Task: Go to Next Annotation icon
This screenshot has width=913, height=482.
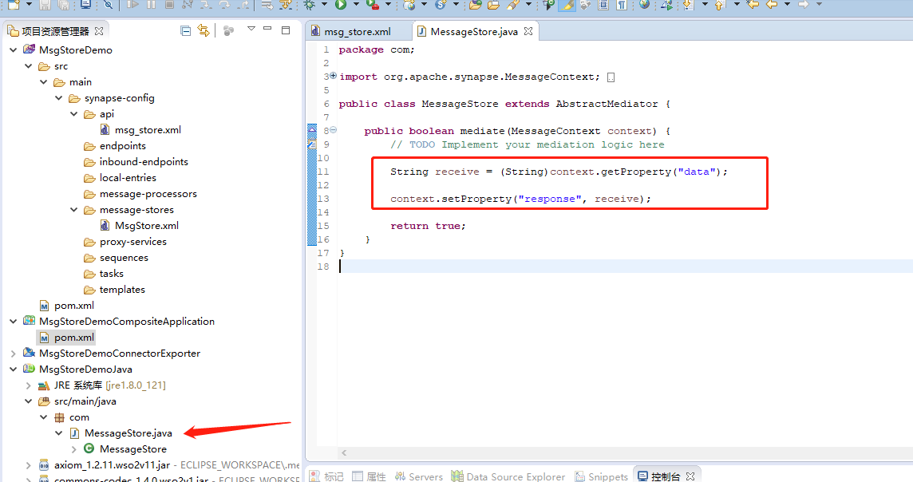Action: click(x=688, y=5)
